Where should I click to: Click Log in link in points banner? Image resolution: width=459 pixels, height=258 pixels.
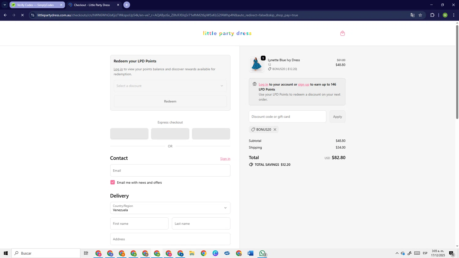pyautogui.click(x=263, y=84)
